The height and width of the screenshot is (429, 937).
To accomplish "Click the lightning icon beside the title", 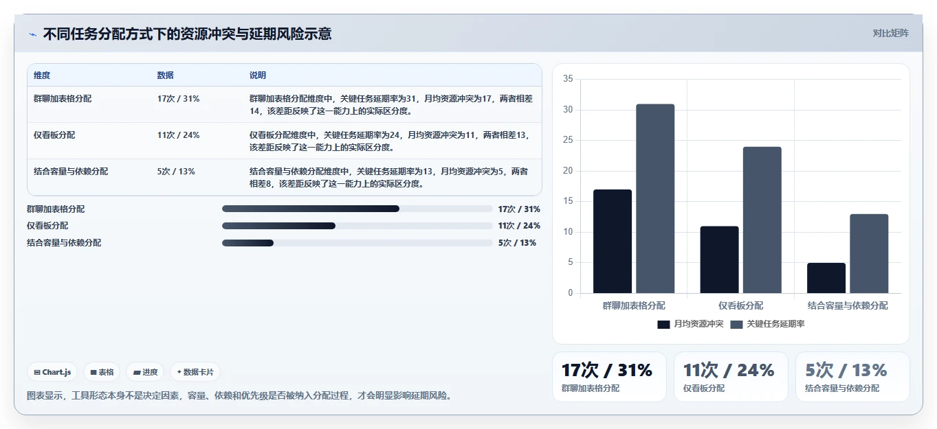I will [32, 34].
